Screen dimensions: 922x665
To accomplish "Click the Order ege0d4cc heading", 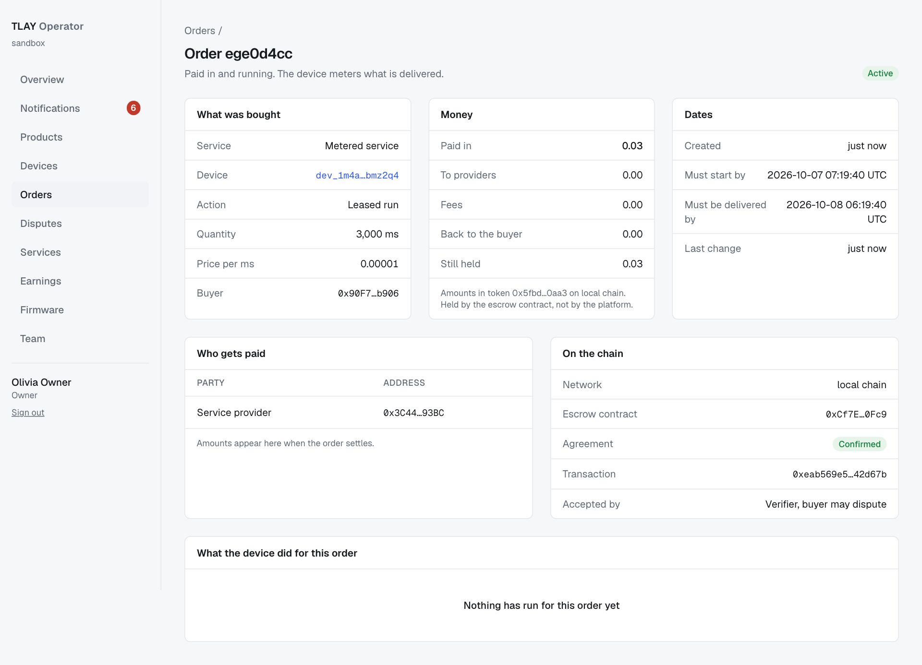I will pyautogui.click(x=238, y=54).
